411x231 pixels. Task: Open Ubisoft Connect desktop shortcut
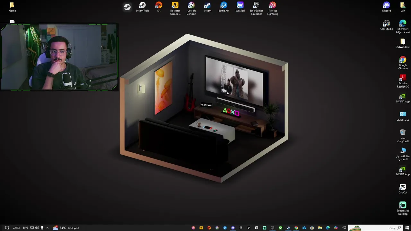click(x=191, y=9)
